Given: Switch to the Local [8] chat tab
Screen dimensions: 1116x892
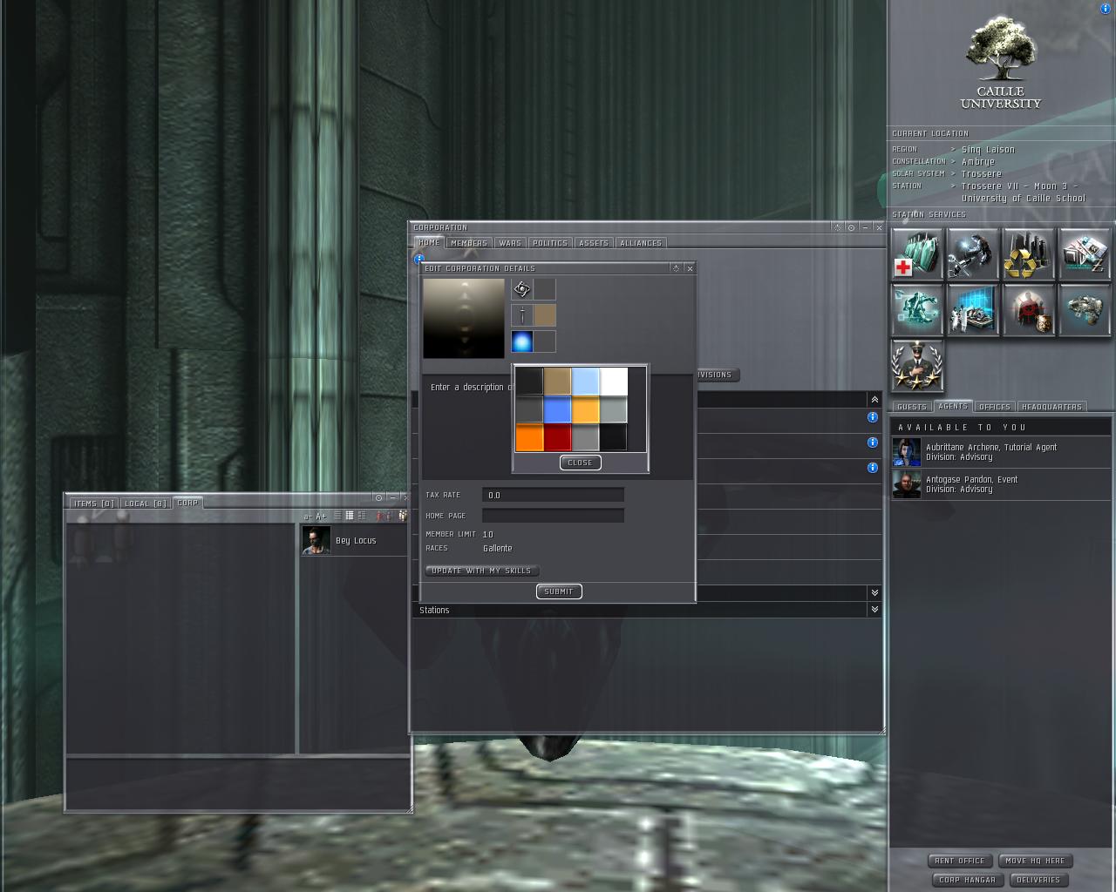Looking at the screenshot, I should tap(146, 503).
